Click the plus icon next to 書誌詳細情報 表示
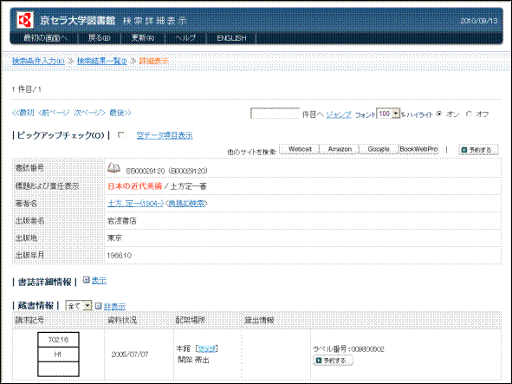The image size is (512, 384). coord(87,280)
